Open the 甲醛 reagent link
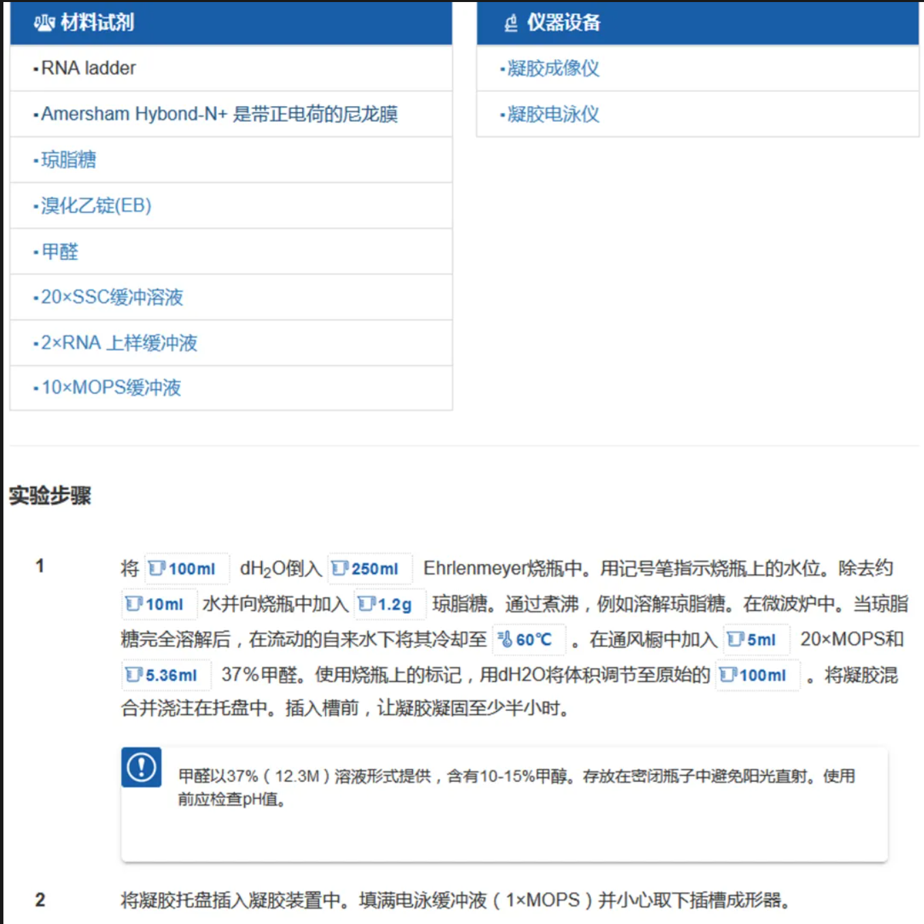This screenshot has height=924, width=924. click(60, 252)
